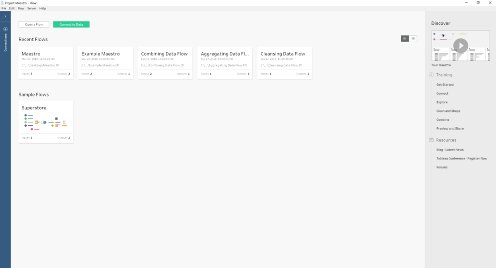This screenshot has height=268, width=496.
Task: Click the Connections vertical label
Action: pos(5,42)
